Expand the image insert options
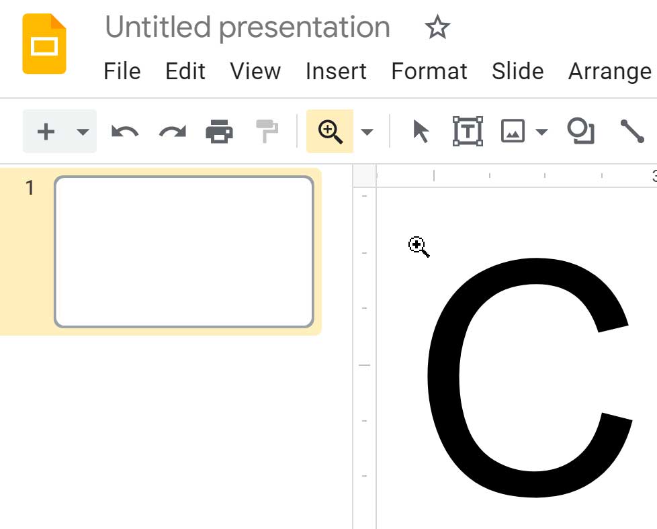 pyautogui.click(x=541, y=131)
